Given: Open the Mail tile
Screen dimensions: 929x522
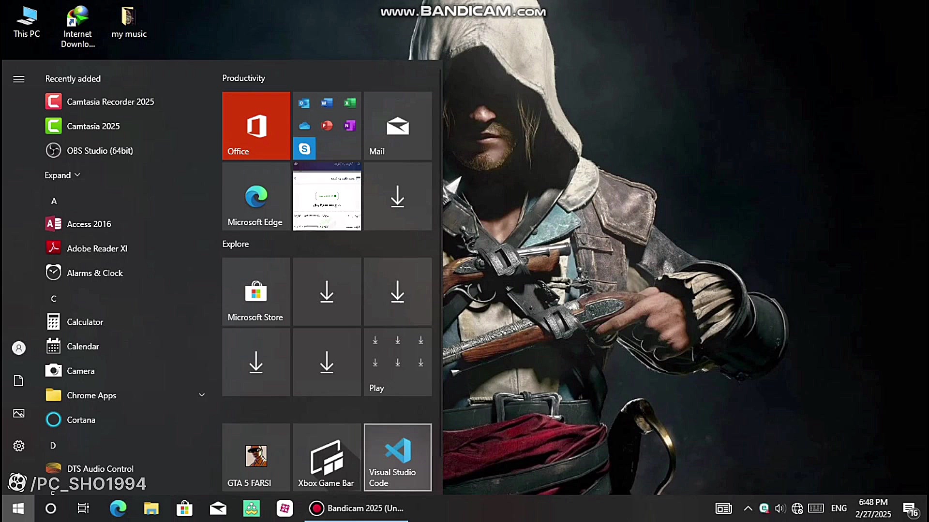Looking at the screenshot, I should [x=397, y=126].
